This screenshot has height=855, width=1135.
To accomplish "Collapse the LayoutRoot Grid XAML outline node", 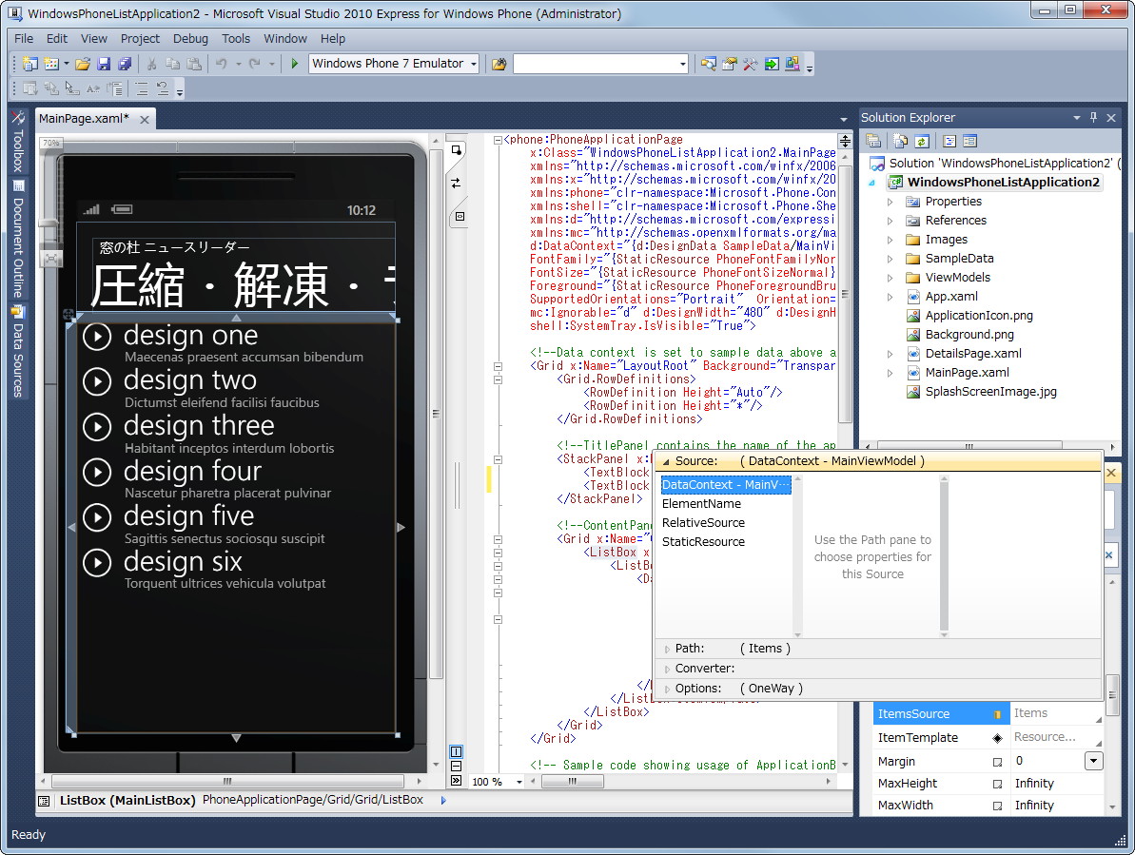I will pos(498,366).
